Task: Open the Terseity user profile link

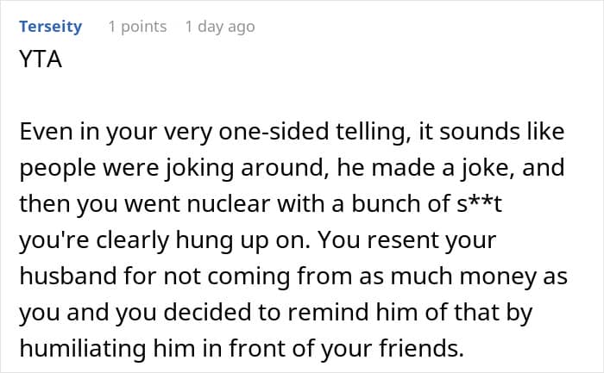Action: [50, 27]
